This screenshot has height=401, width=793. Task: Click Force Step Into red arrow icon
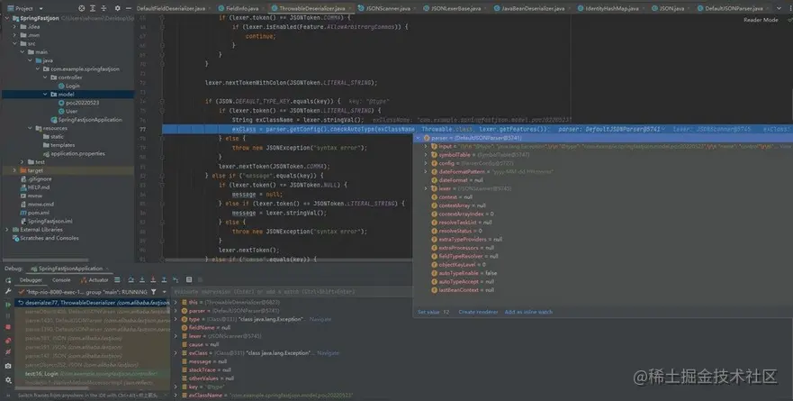153,279
